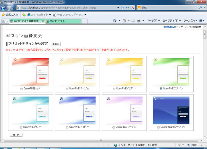
Task: Click the Refresh page icon
Action: [127, 8]
